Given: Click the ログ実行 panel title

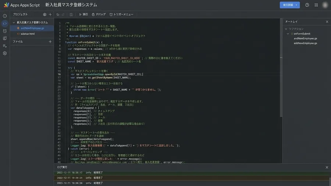Looking at the screenshot, I should pyautogui.click(x=62, y=167).
